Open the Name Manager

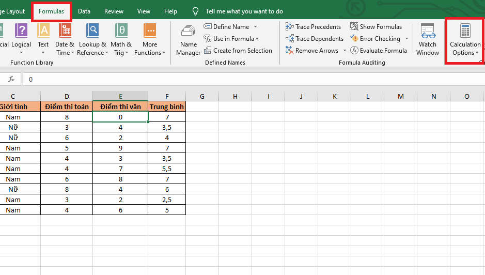point(188,40)
